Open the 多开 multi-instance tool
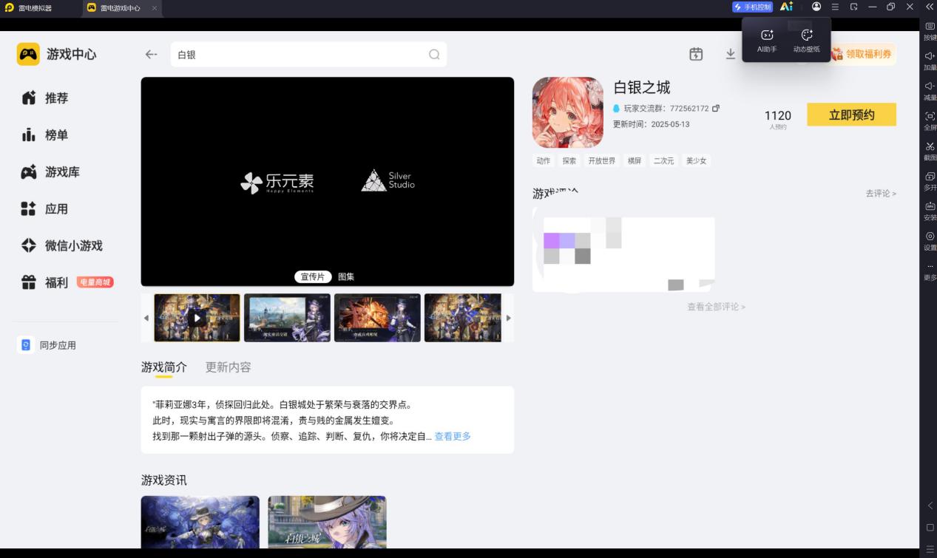This screenshot has height=558, width=937. pos(930,181)
